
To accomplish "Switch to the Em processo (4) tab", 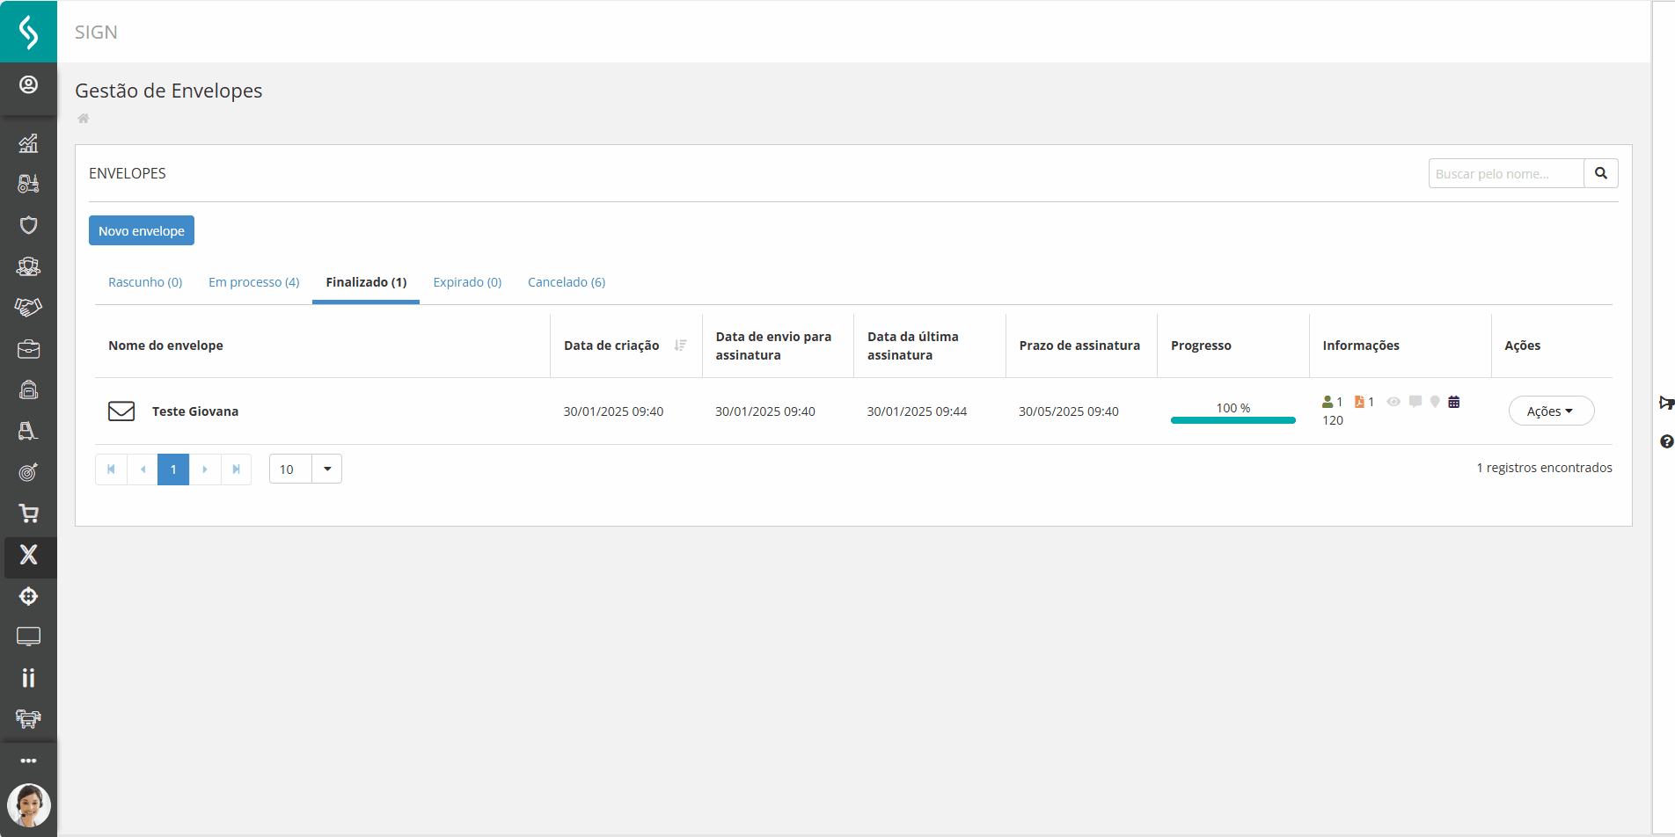I will click(254, 282).
